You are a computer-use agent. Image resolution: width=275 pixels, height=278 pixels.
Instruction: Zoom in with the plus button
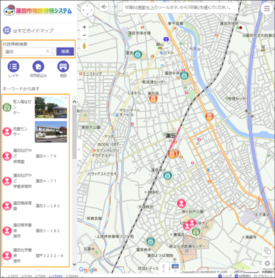(84, 27)
